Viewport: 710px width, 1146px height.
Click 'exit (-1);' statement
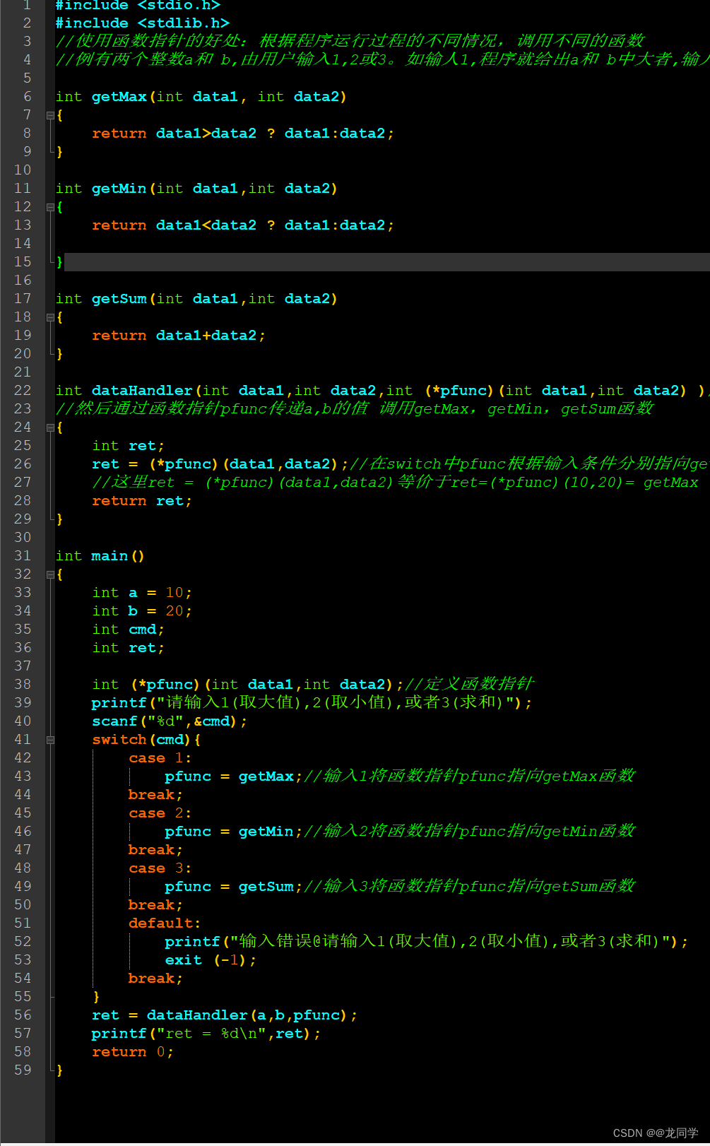point(211,960)
